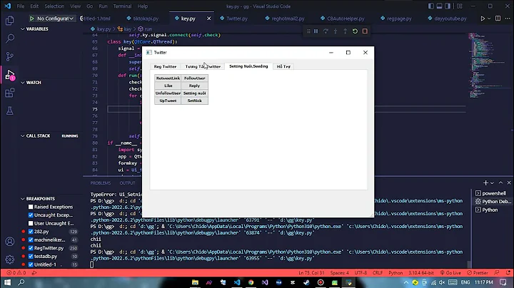Image resolution: width=514 pixels, height=288 pixels.
Task: Split the editor right
Action: [498, 19]
